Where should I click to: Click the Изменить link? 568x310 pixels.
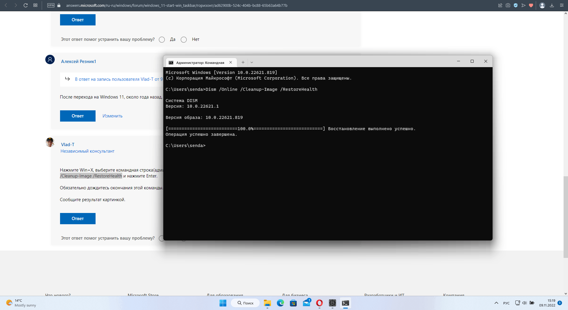pyautogui.click(x=112, y=116)
